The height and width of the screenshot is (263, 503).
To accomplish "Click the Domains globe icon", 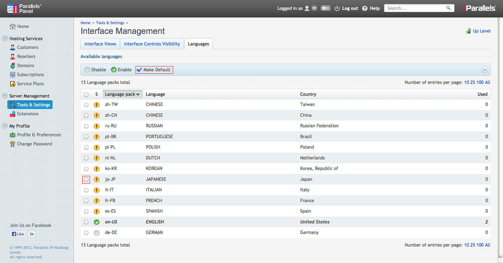I will pyautogui.click(x=13, y=66).
